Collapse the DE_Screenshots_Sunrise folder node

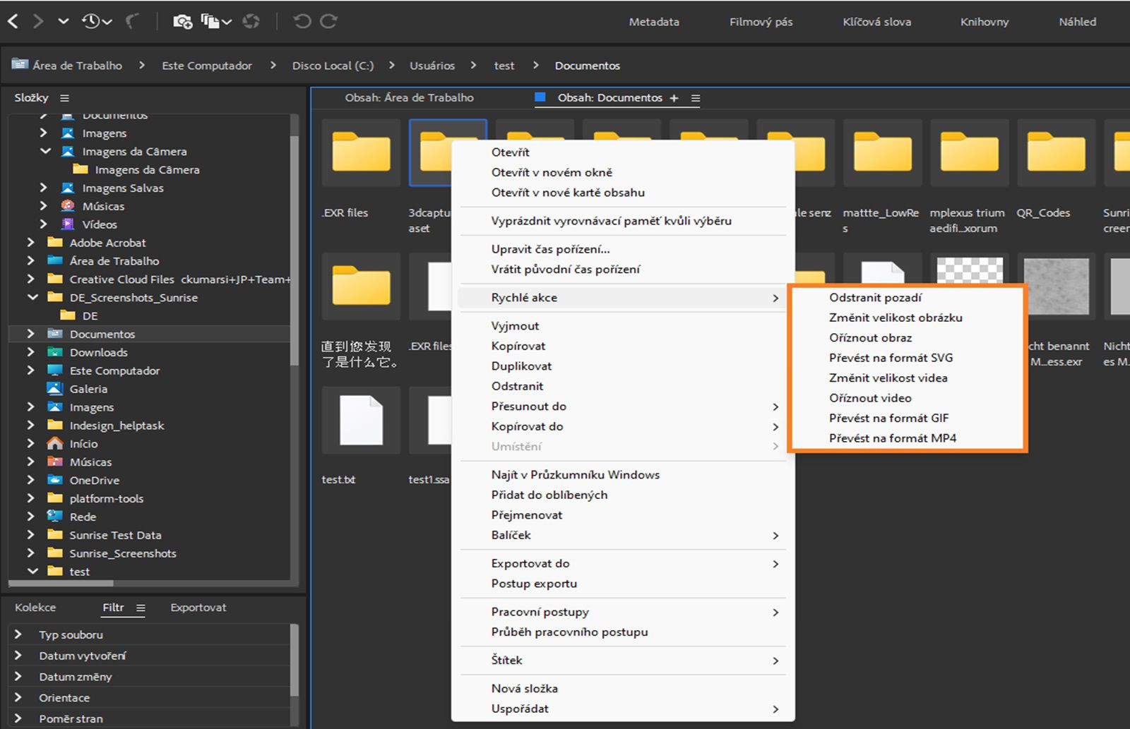pos(32,297)
